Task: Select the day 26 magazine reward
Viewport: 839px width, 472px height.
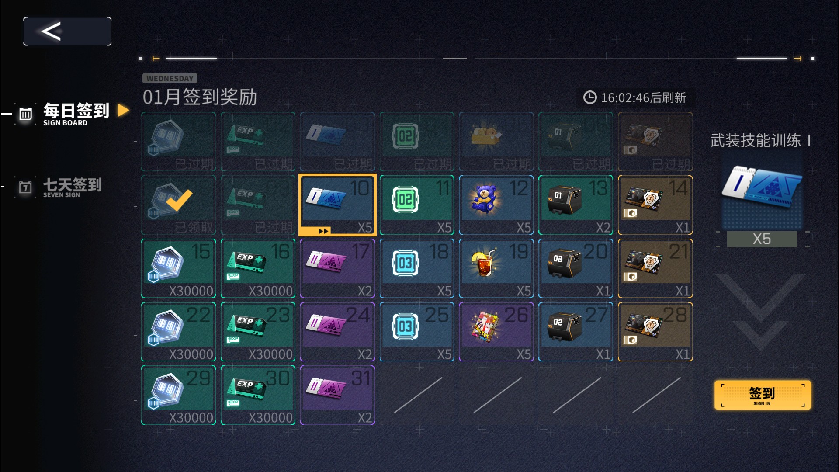Action: (x=496, y=332)
